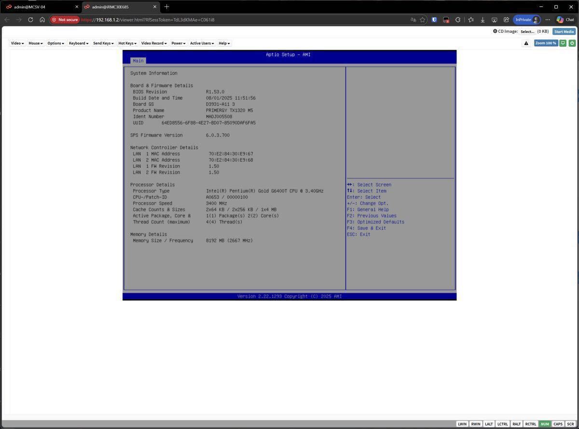The image size is (579, 429).
Task: Toggle the RALT key indicator
Action: point(516,424)
